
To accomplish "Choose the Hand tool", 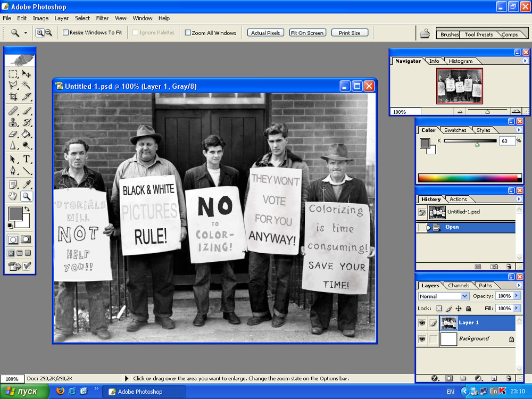I will pos(13,196).
